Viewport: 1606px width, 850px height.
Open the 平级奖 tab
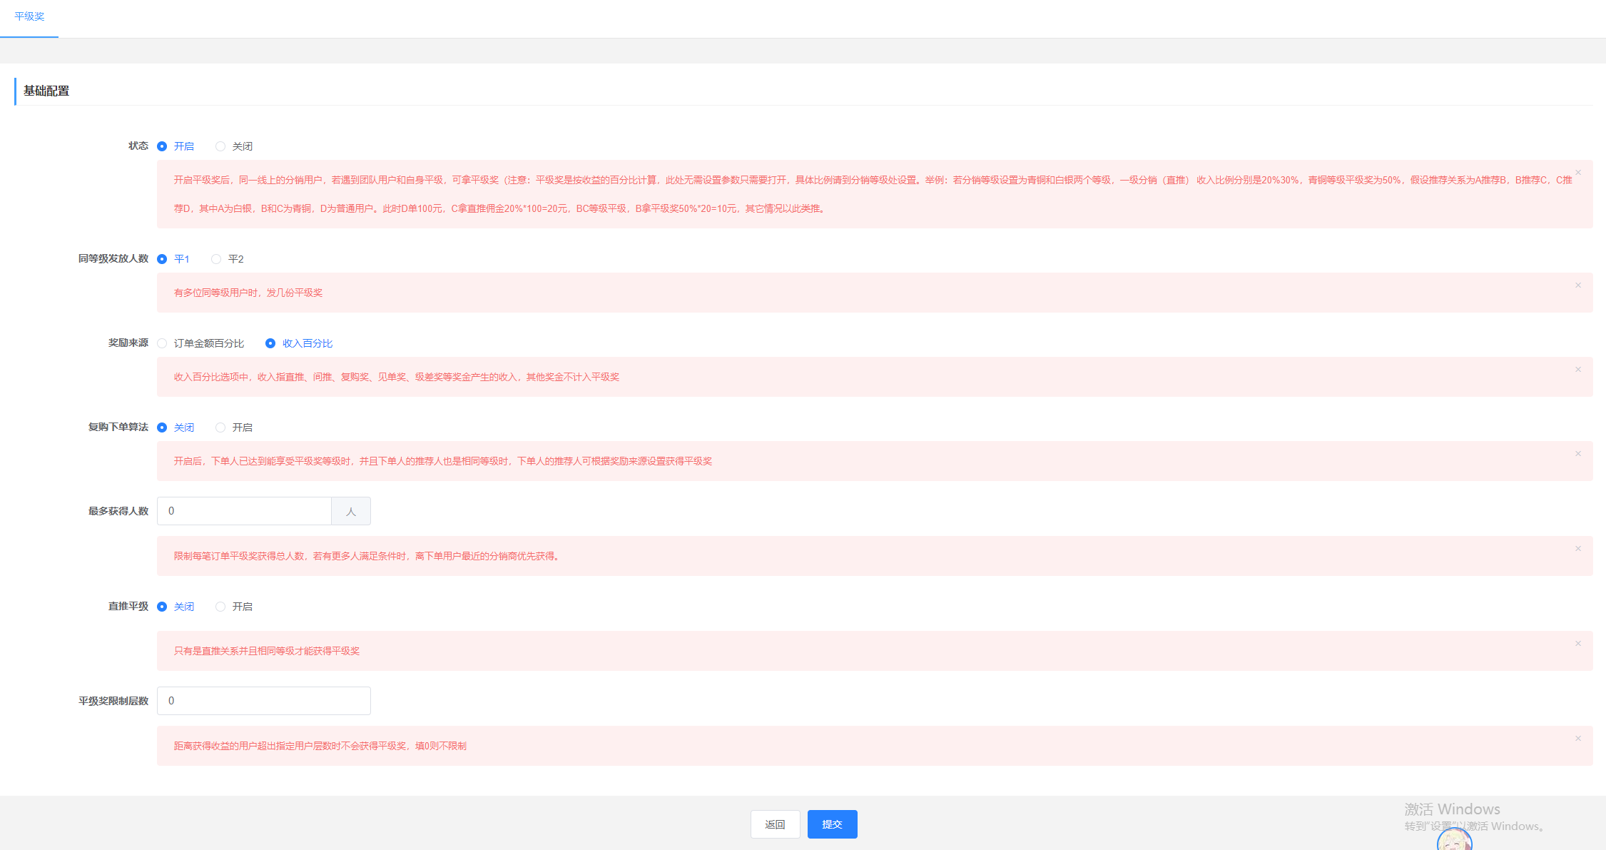point(29,16)
